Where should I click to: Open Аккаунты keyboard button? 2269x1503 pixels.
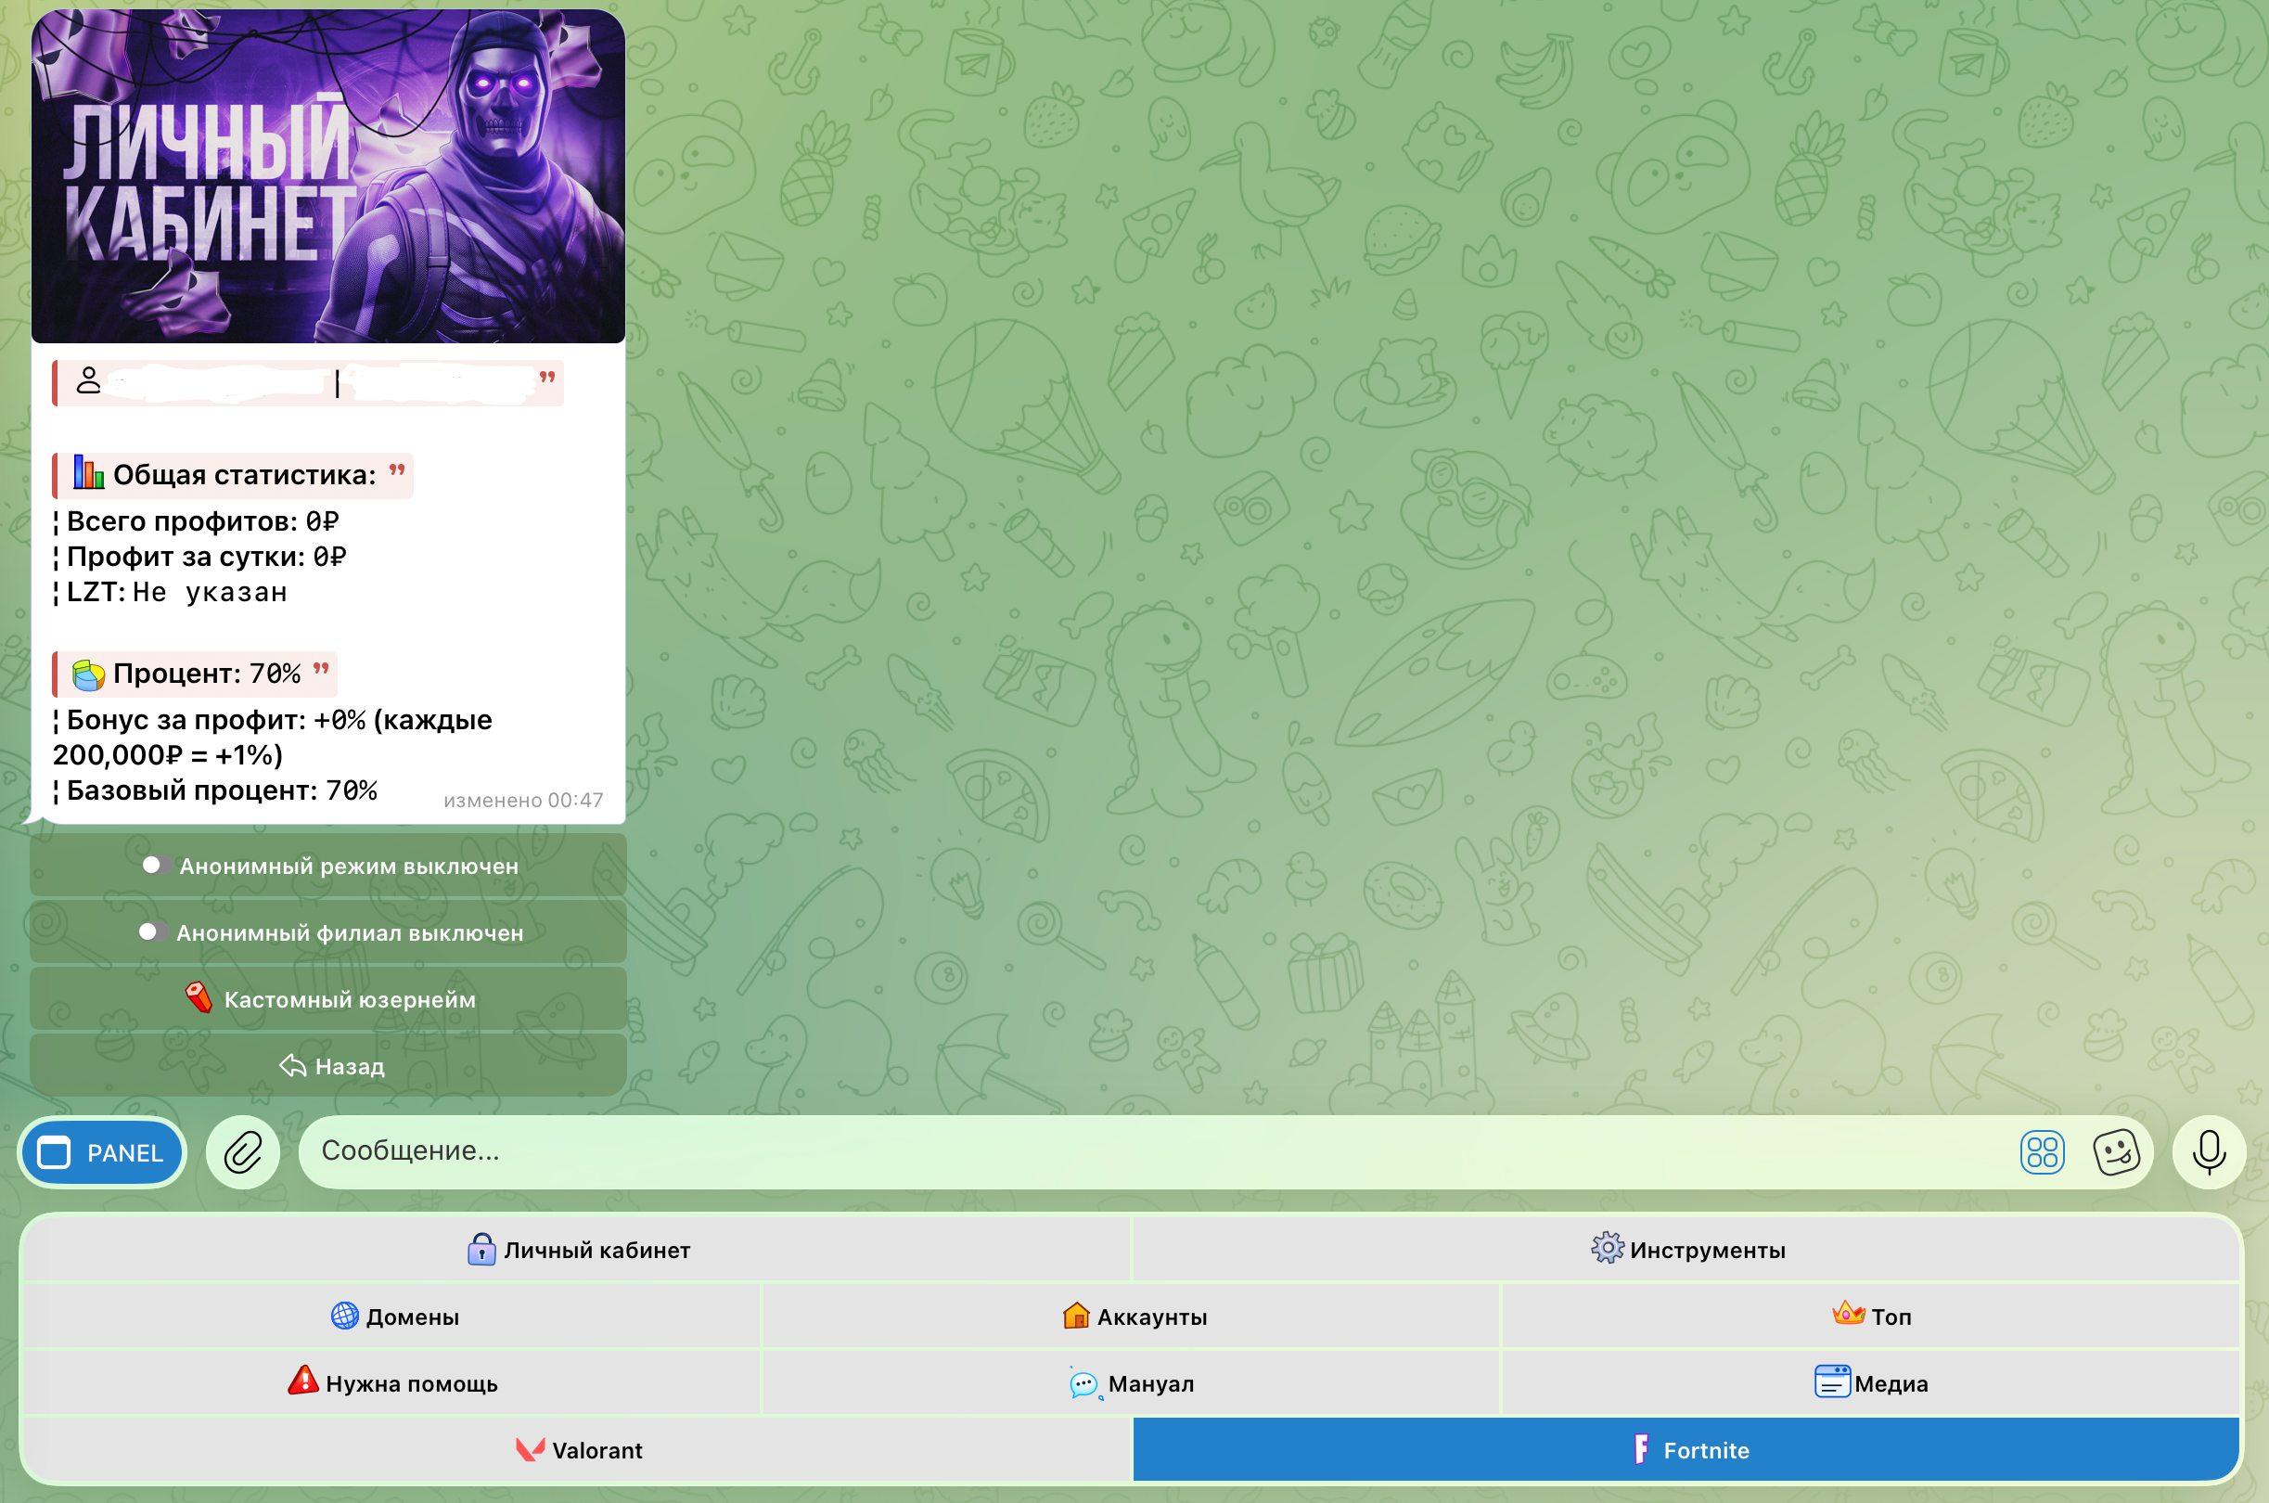pos(1132,1317)
